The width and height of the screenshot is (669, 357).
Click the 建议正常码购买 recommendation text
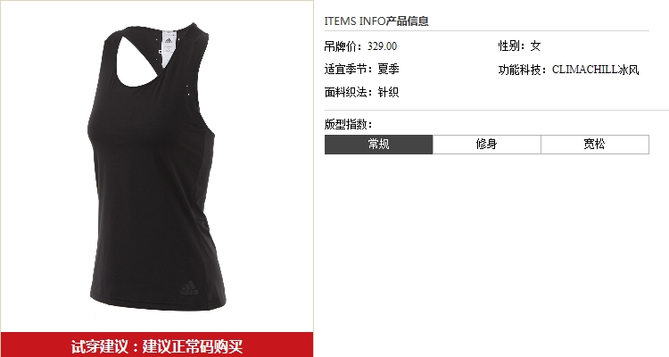(x=193, y=346)
